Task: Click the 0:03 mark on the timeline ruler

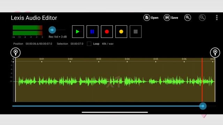Action: [99, 59]
